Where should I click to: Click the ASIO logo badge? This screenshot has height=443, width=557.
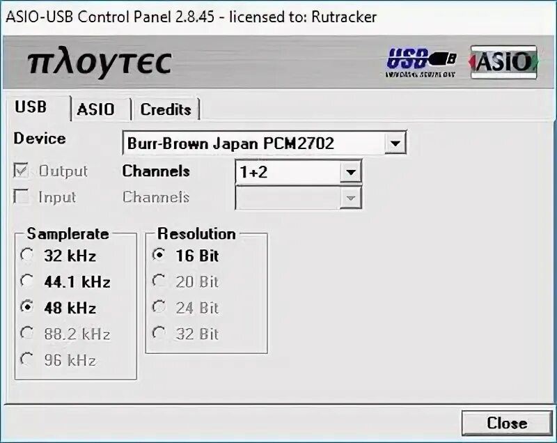click(x=503, y=62)
